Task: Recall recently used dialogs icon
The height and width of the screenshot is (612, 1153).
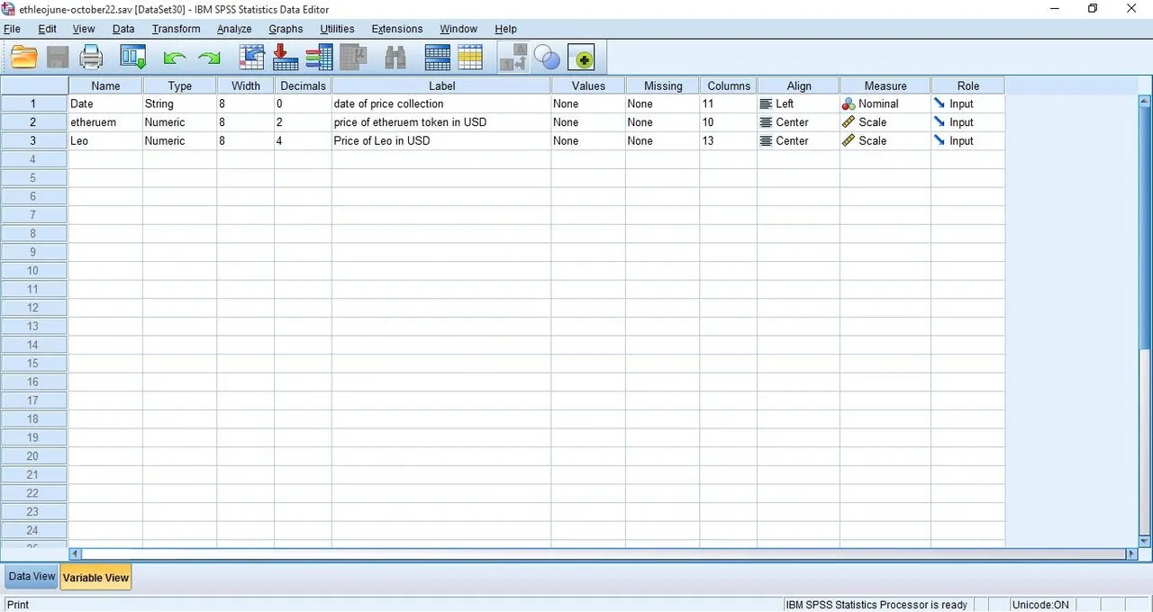Action: [133, 58]
